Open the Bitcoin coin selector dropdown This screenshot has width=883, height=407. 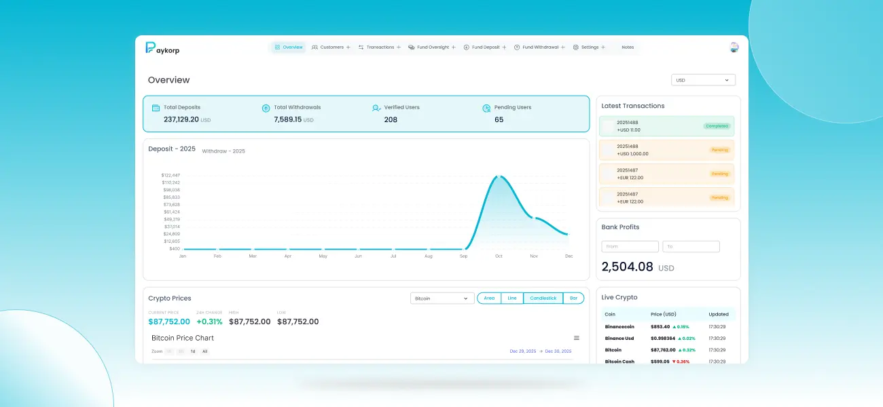pyautogui.click(x=442, y=298)
